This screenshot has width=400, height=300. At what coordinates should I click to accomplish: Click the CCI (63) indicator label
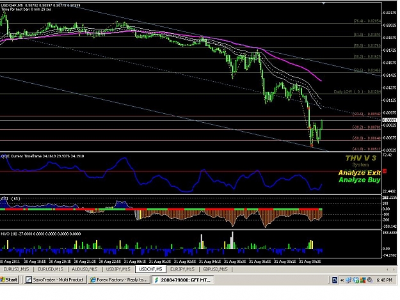pyautogui.click(x=10, y=198)
